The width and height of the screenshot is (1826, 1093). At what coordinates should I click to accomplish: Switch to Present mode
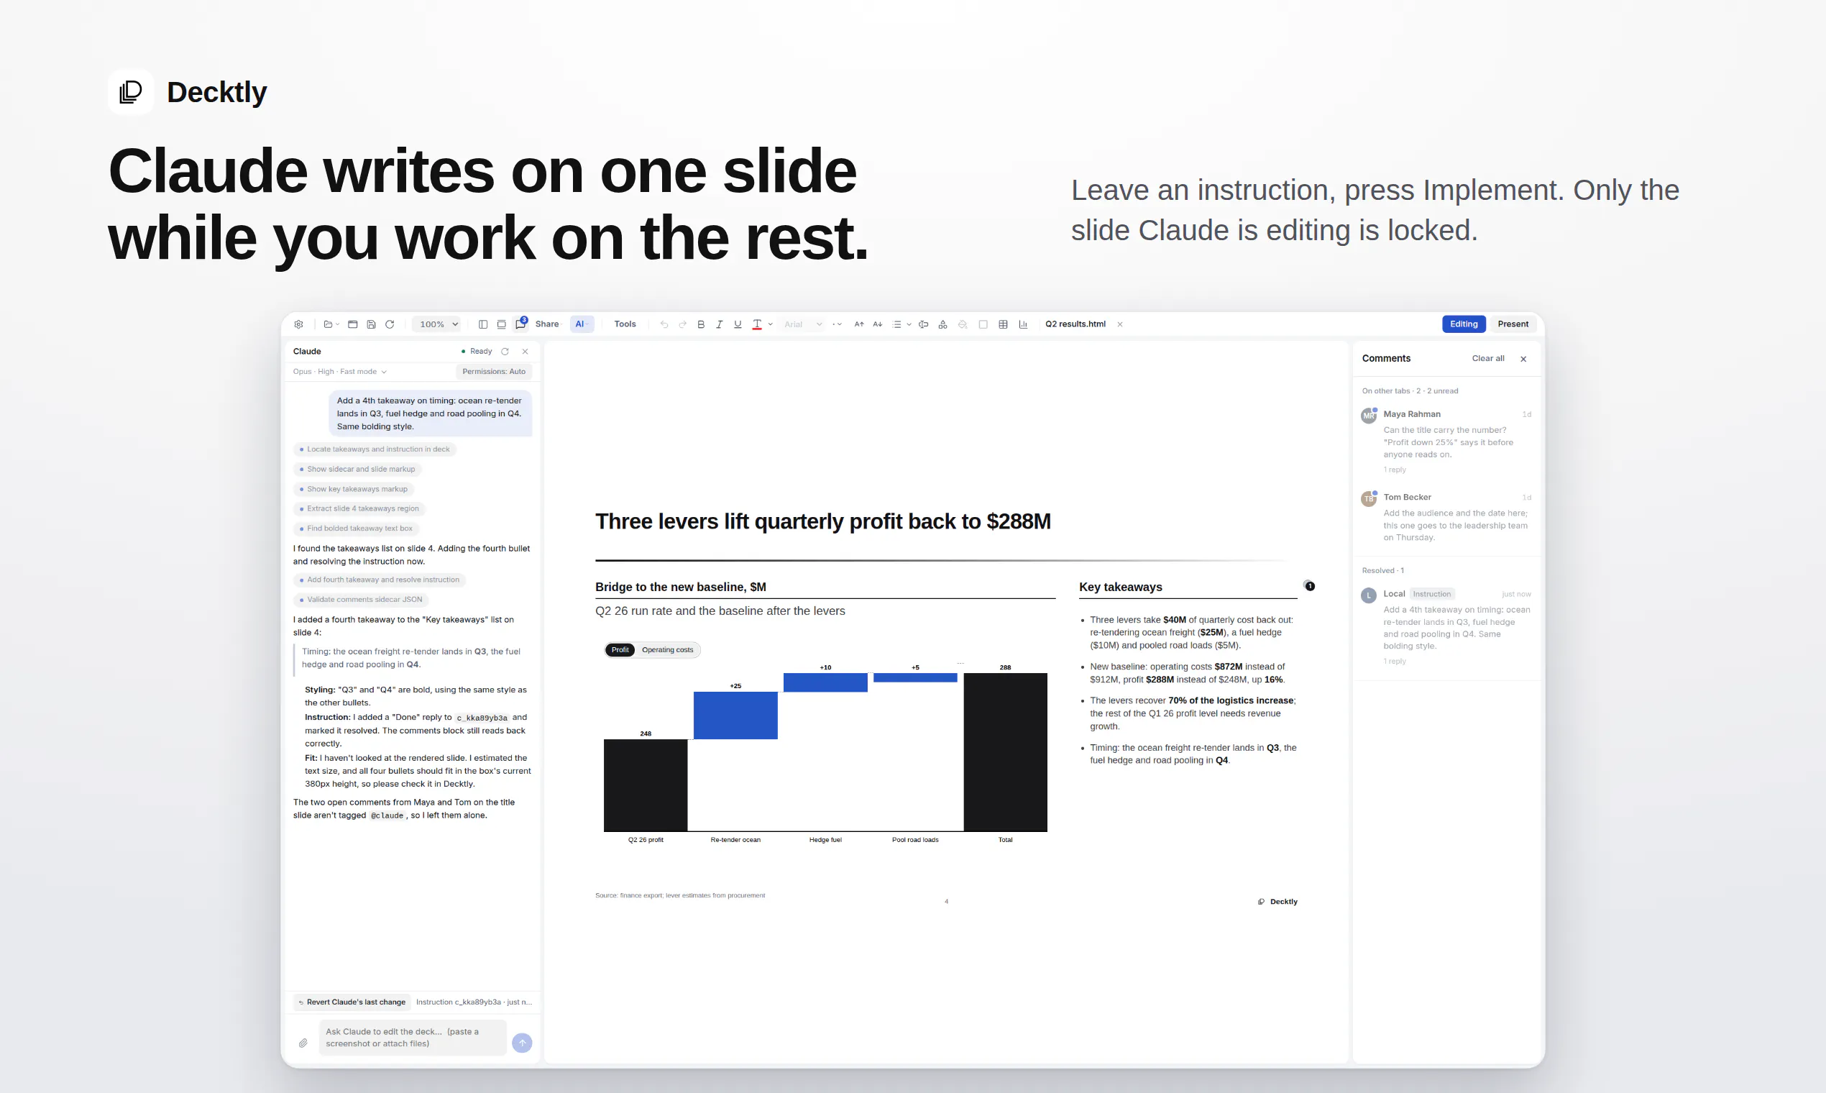[1513, 324]
